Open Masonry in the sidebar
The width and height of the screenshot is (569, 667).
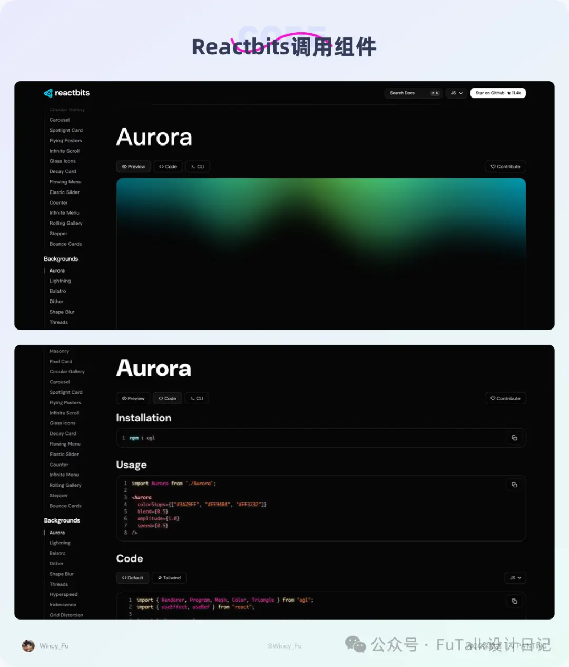[59, 351]
